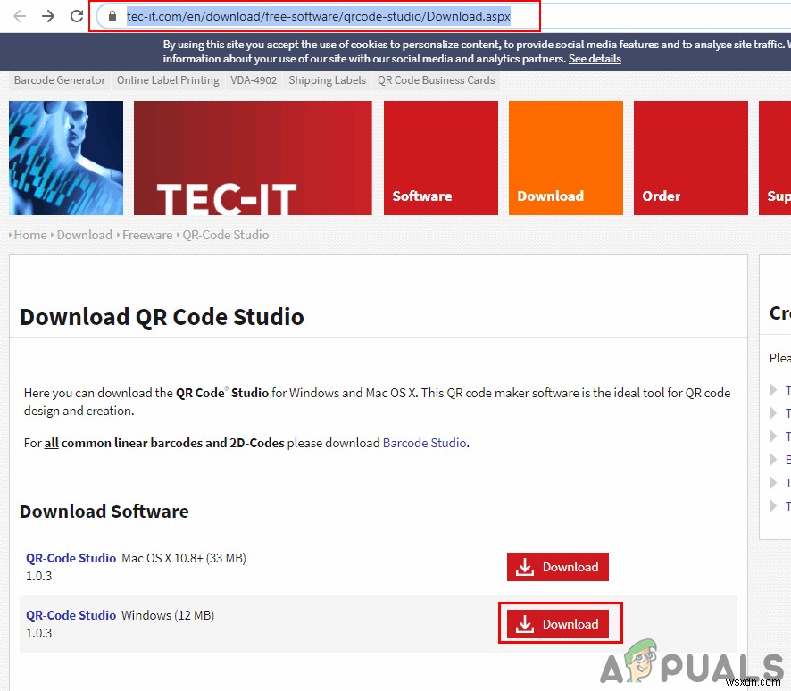Click the Mac OS X 10.8+ (33 MB) text
The height and width of the screenshot is (691, 791).
click(x=184, y=558)
